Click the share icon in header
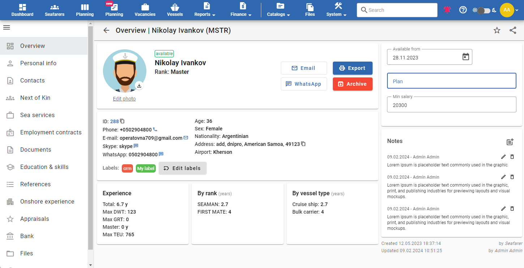 tap(513, 31)
